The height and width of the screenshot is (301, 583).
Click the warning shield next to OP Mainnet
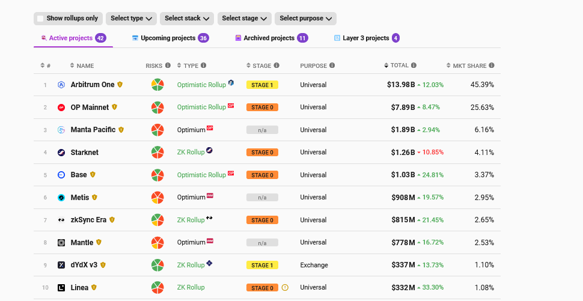[115, 107]
